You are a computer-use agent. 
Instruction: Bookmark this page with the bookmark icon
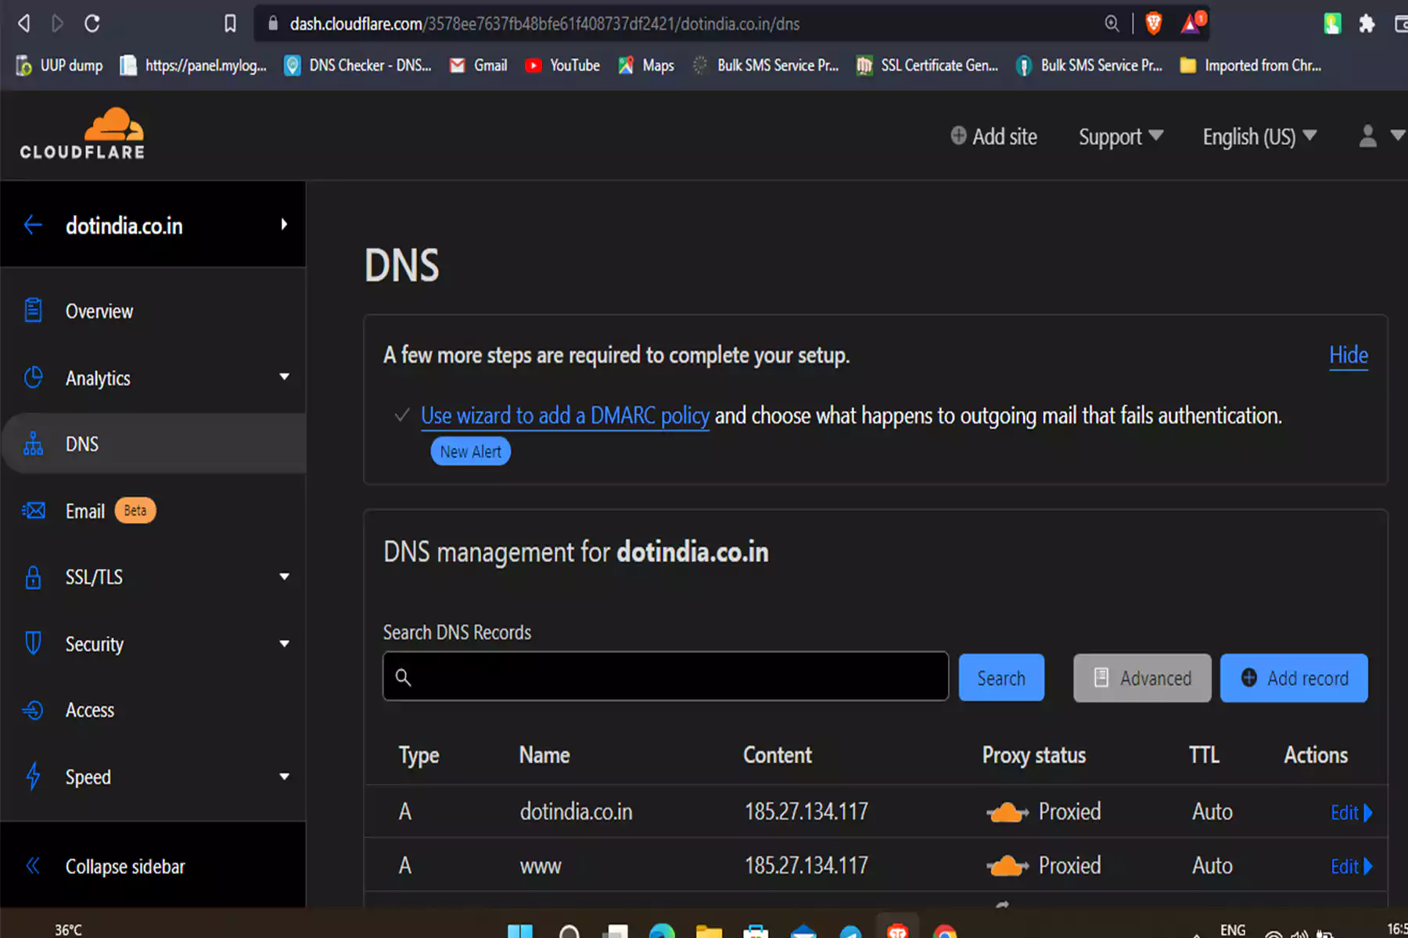(x=230, y=23)
